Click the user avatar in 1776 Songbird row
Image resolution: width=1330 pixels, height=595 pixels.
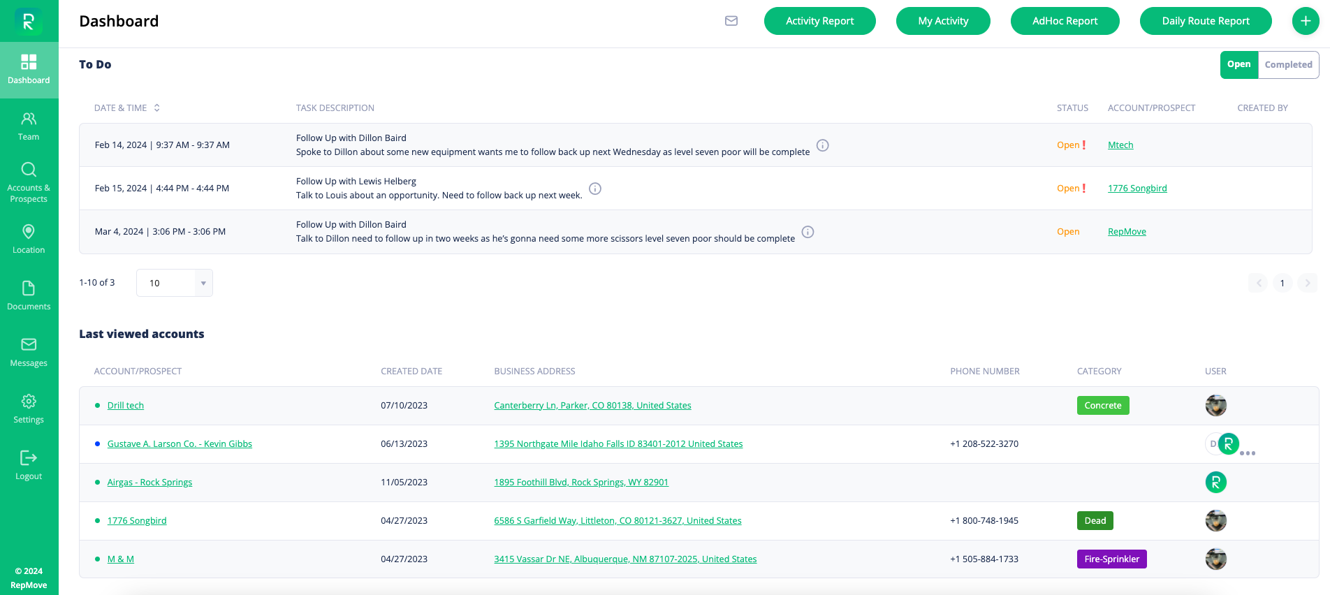(x=1216, y=521)
